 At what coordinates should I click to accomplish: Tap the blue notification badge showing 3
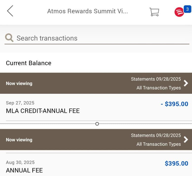(x=187, y=9)
